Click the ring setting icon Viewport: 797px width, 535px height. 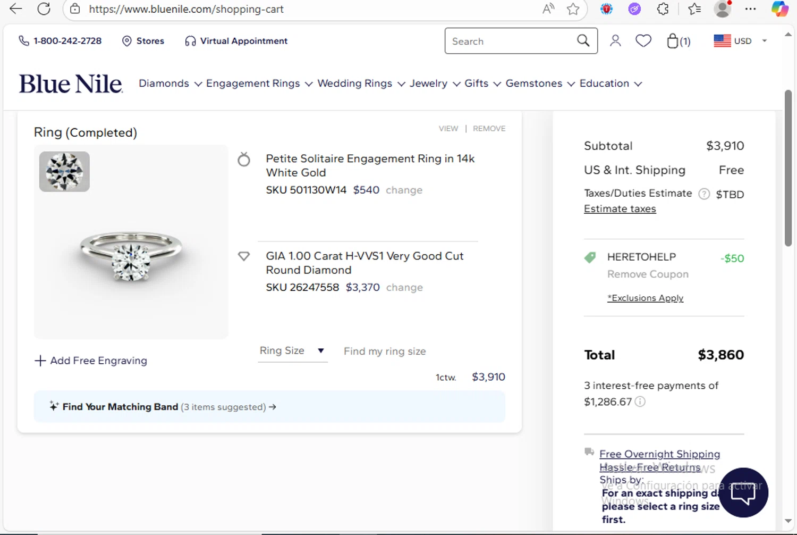pos(244,159)
